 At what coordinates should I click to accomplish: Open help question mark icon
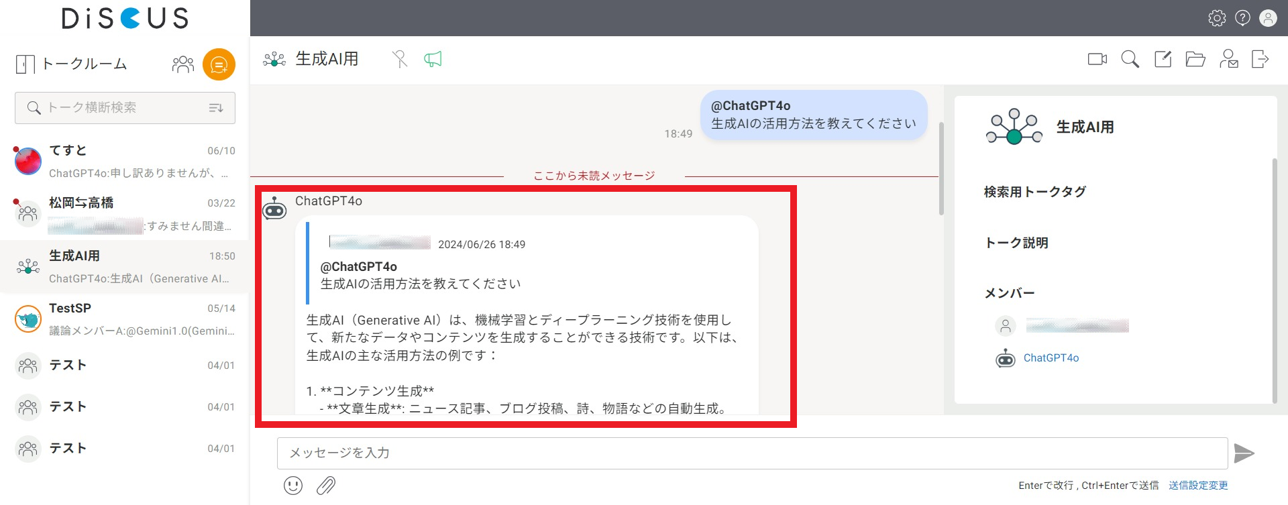click(1242, 18)
